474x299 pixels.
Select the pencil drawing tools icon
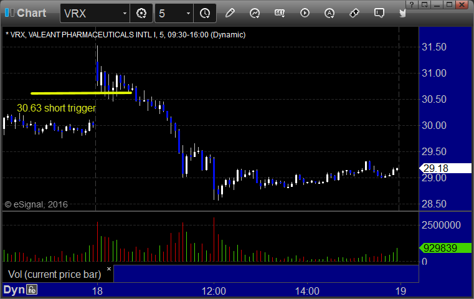click(230, 13)
